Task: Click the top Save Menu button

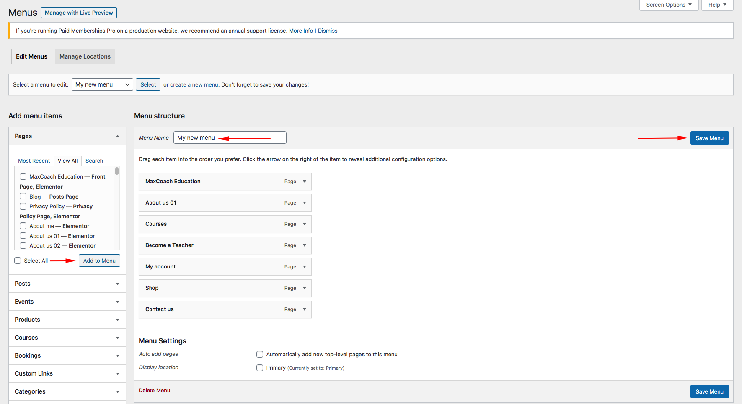Action: (709, 138)
